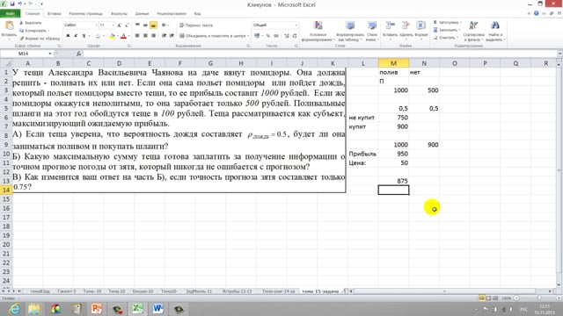Click the Paste (Вставить) clipboard icon

pyautogui.click(x=9, y=25)
